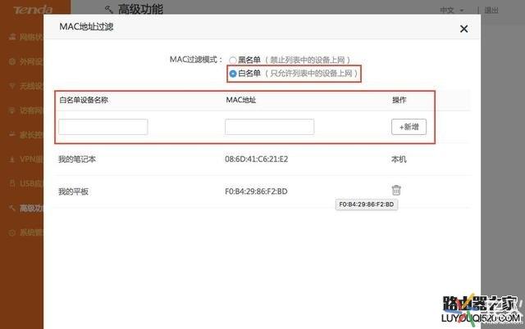Click the 网络状态 sidebar icon

point(11,37)
